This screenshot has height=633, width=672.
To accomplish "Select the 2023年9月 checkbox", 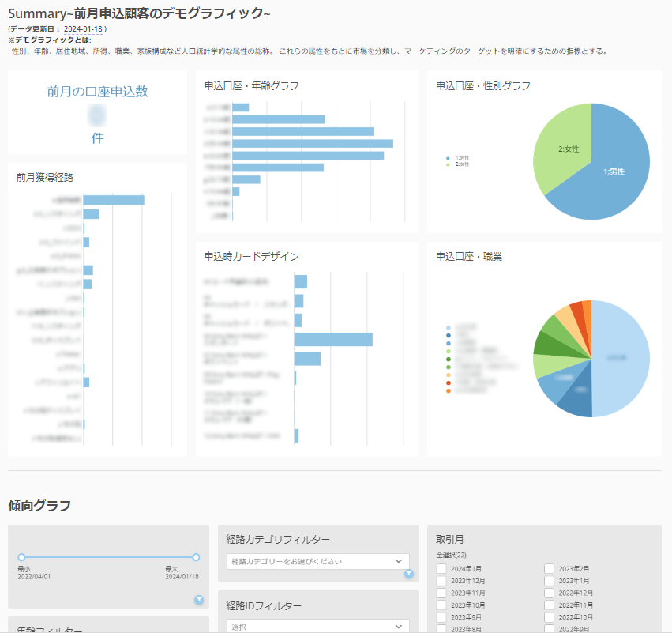I will (x=441, y=617).
